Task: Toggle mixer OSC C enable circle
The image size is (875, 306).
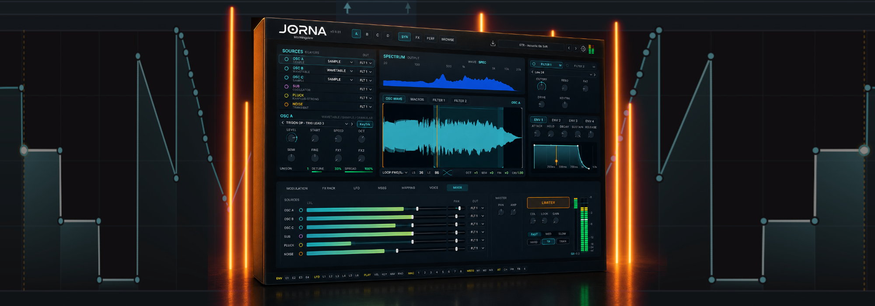Action: click(x=301, y=228)
